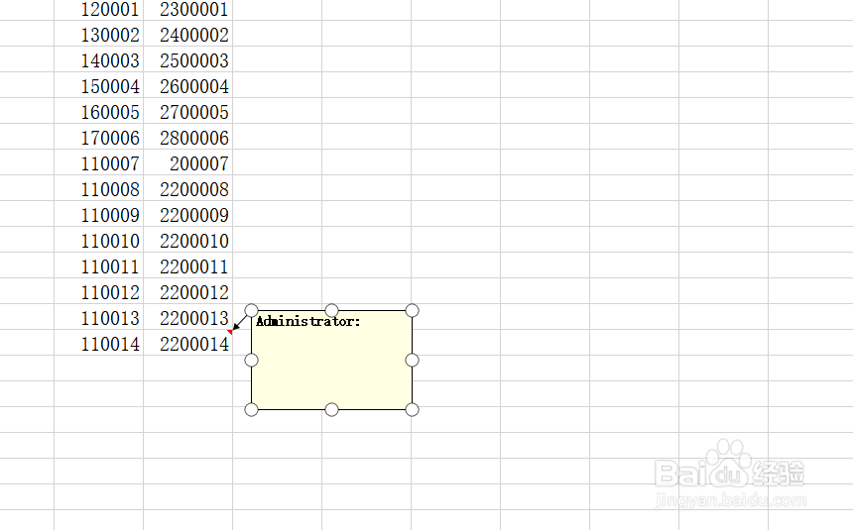Select cell containing 2200008
853x530 pixels.
coord(188,188)
